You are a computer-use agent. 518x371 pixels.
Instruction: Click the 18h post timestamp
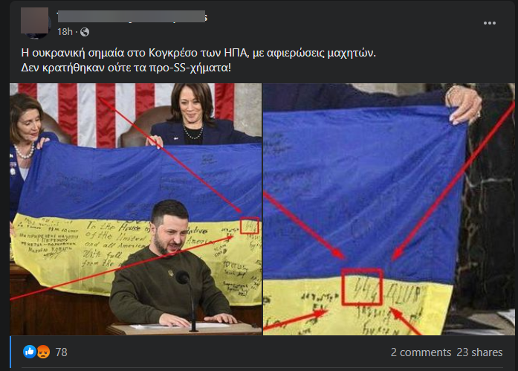point(65,32)
